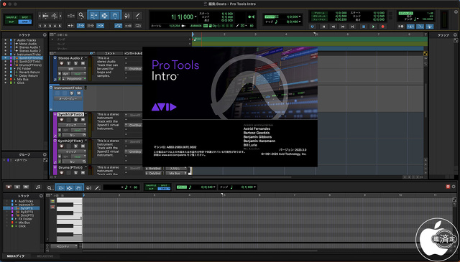Click the Rewind transport button
The image size is (460, 262).
(333, 27)
